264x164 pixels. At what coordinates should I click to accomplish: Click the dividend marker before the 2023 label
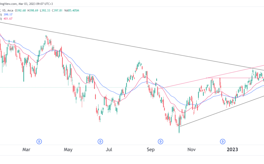(x=222, y=142)
